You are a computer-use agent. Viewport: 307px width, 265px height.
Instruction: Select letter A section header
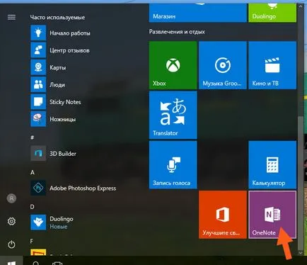(x=33, y=173)
